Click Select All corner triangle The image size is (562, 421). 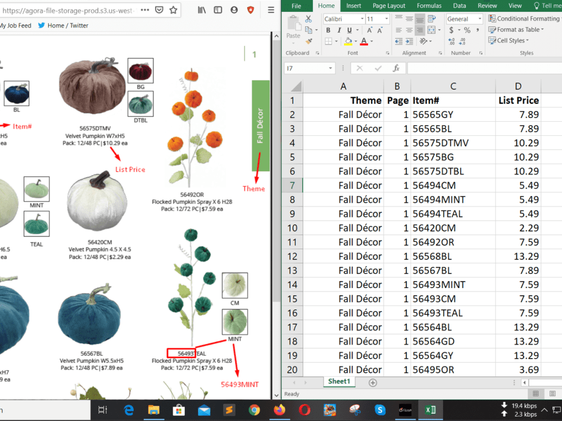click(x=296, y=86)
